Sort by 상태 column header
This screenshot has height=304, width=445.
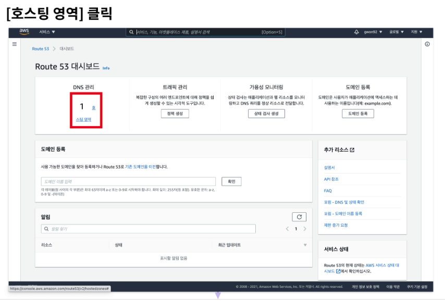(x=118, y=245)
